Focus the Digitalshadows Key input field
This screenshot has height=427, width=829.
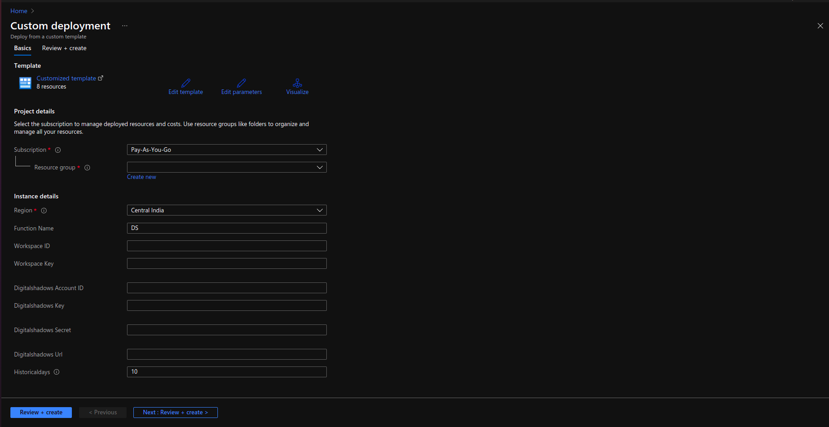[227, 305]
